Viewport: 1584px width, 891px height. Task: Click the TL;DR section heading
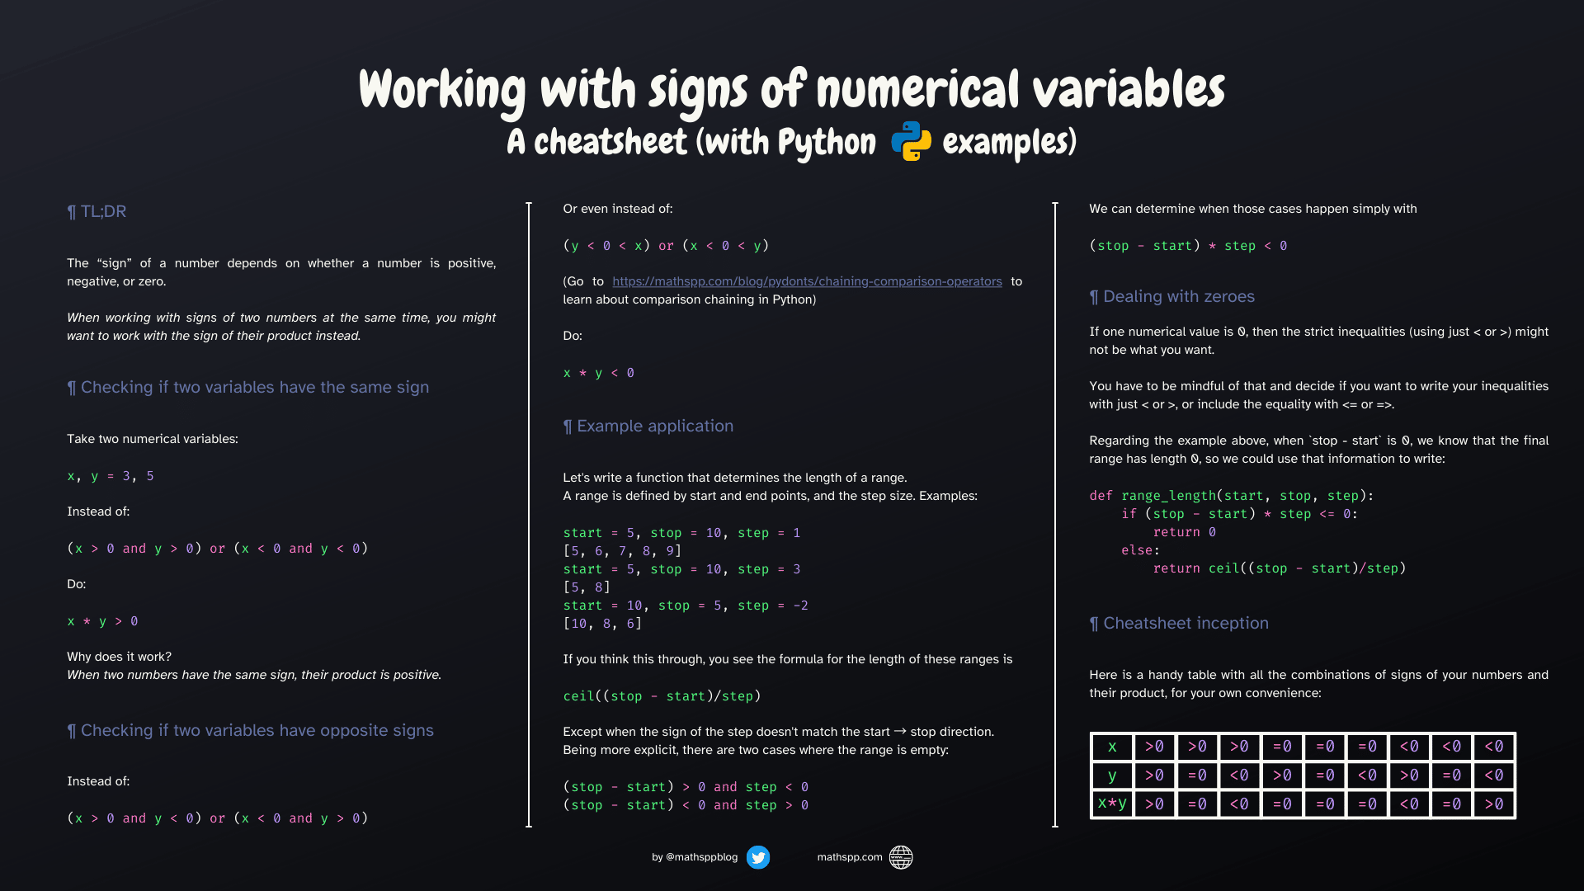click(x=97, y=211)
